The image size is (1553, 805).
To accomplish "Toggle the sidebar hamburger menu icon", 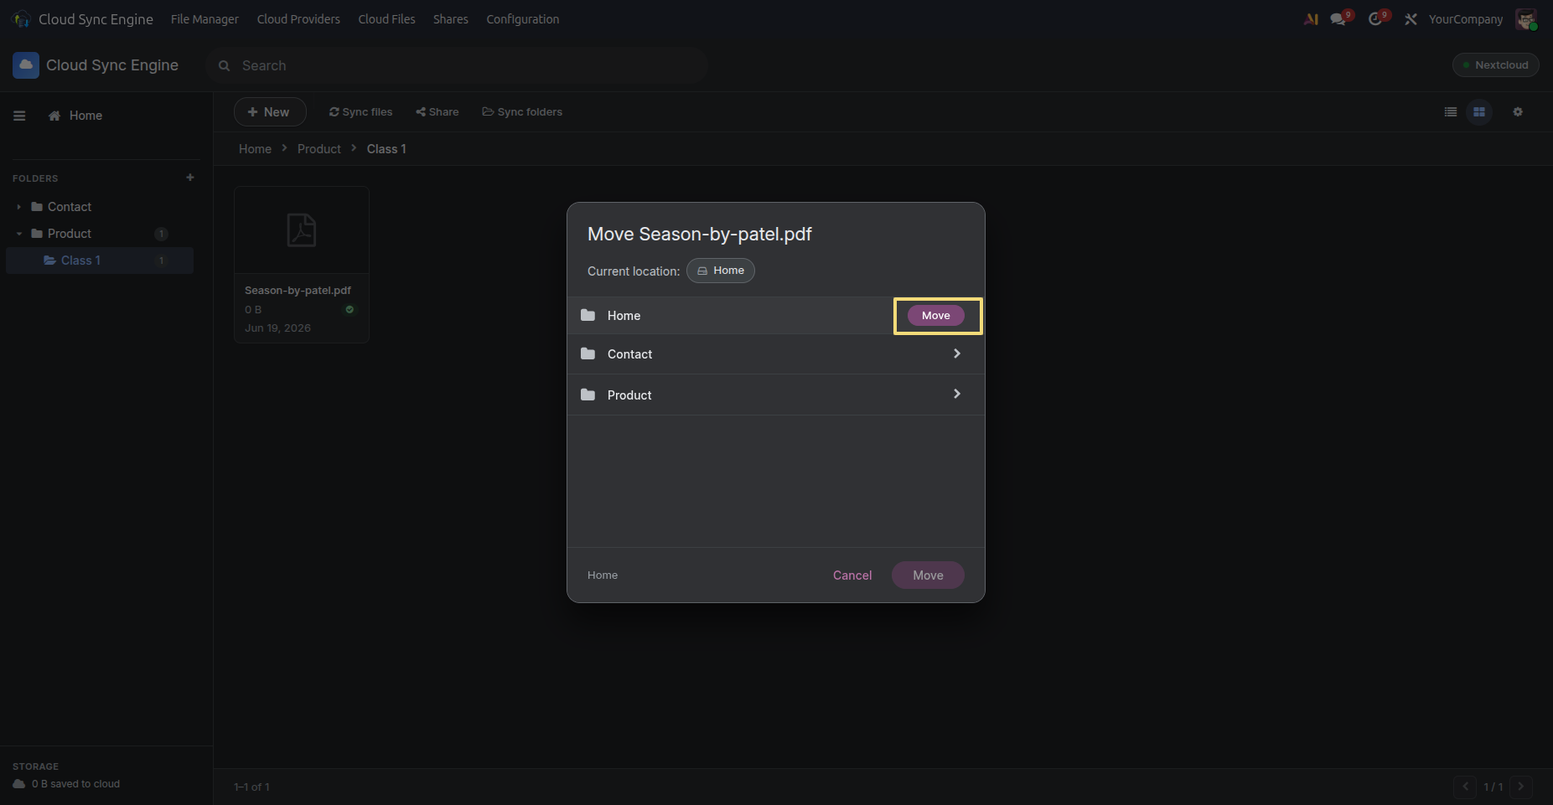I will [19, 116].
